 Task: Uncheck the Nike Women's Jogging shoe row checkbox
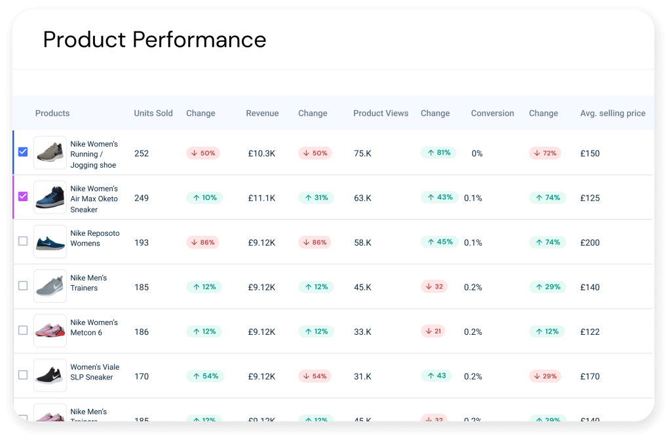tap(23, 151)
